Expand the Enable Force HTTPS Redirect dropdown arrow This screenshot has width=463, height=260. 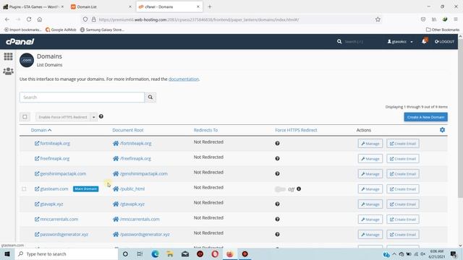click(93, 117)
